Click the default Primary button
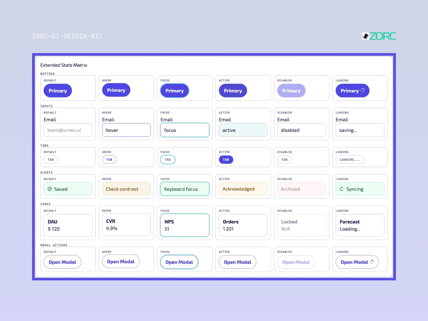 [x=58, y=91]
